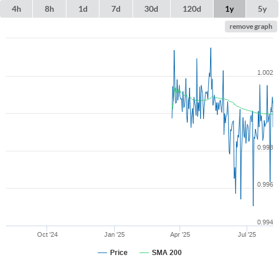This screenshot has width=279, height=268.
Task: Click the 0.998 y-axis label
Action: [265, 147]
